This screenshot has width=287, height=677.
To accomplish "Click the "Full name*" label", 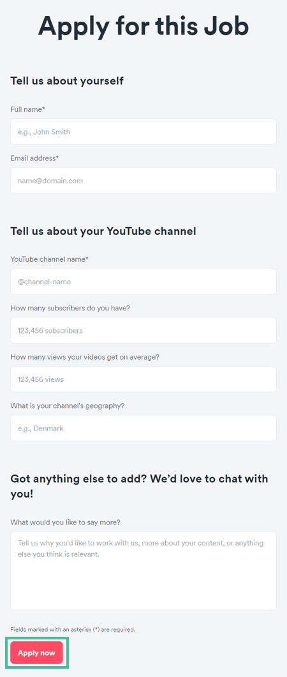I will pyautogui.click(x=28, y=110).
